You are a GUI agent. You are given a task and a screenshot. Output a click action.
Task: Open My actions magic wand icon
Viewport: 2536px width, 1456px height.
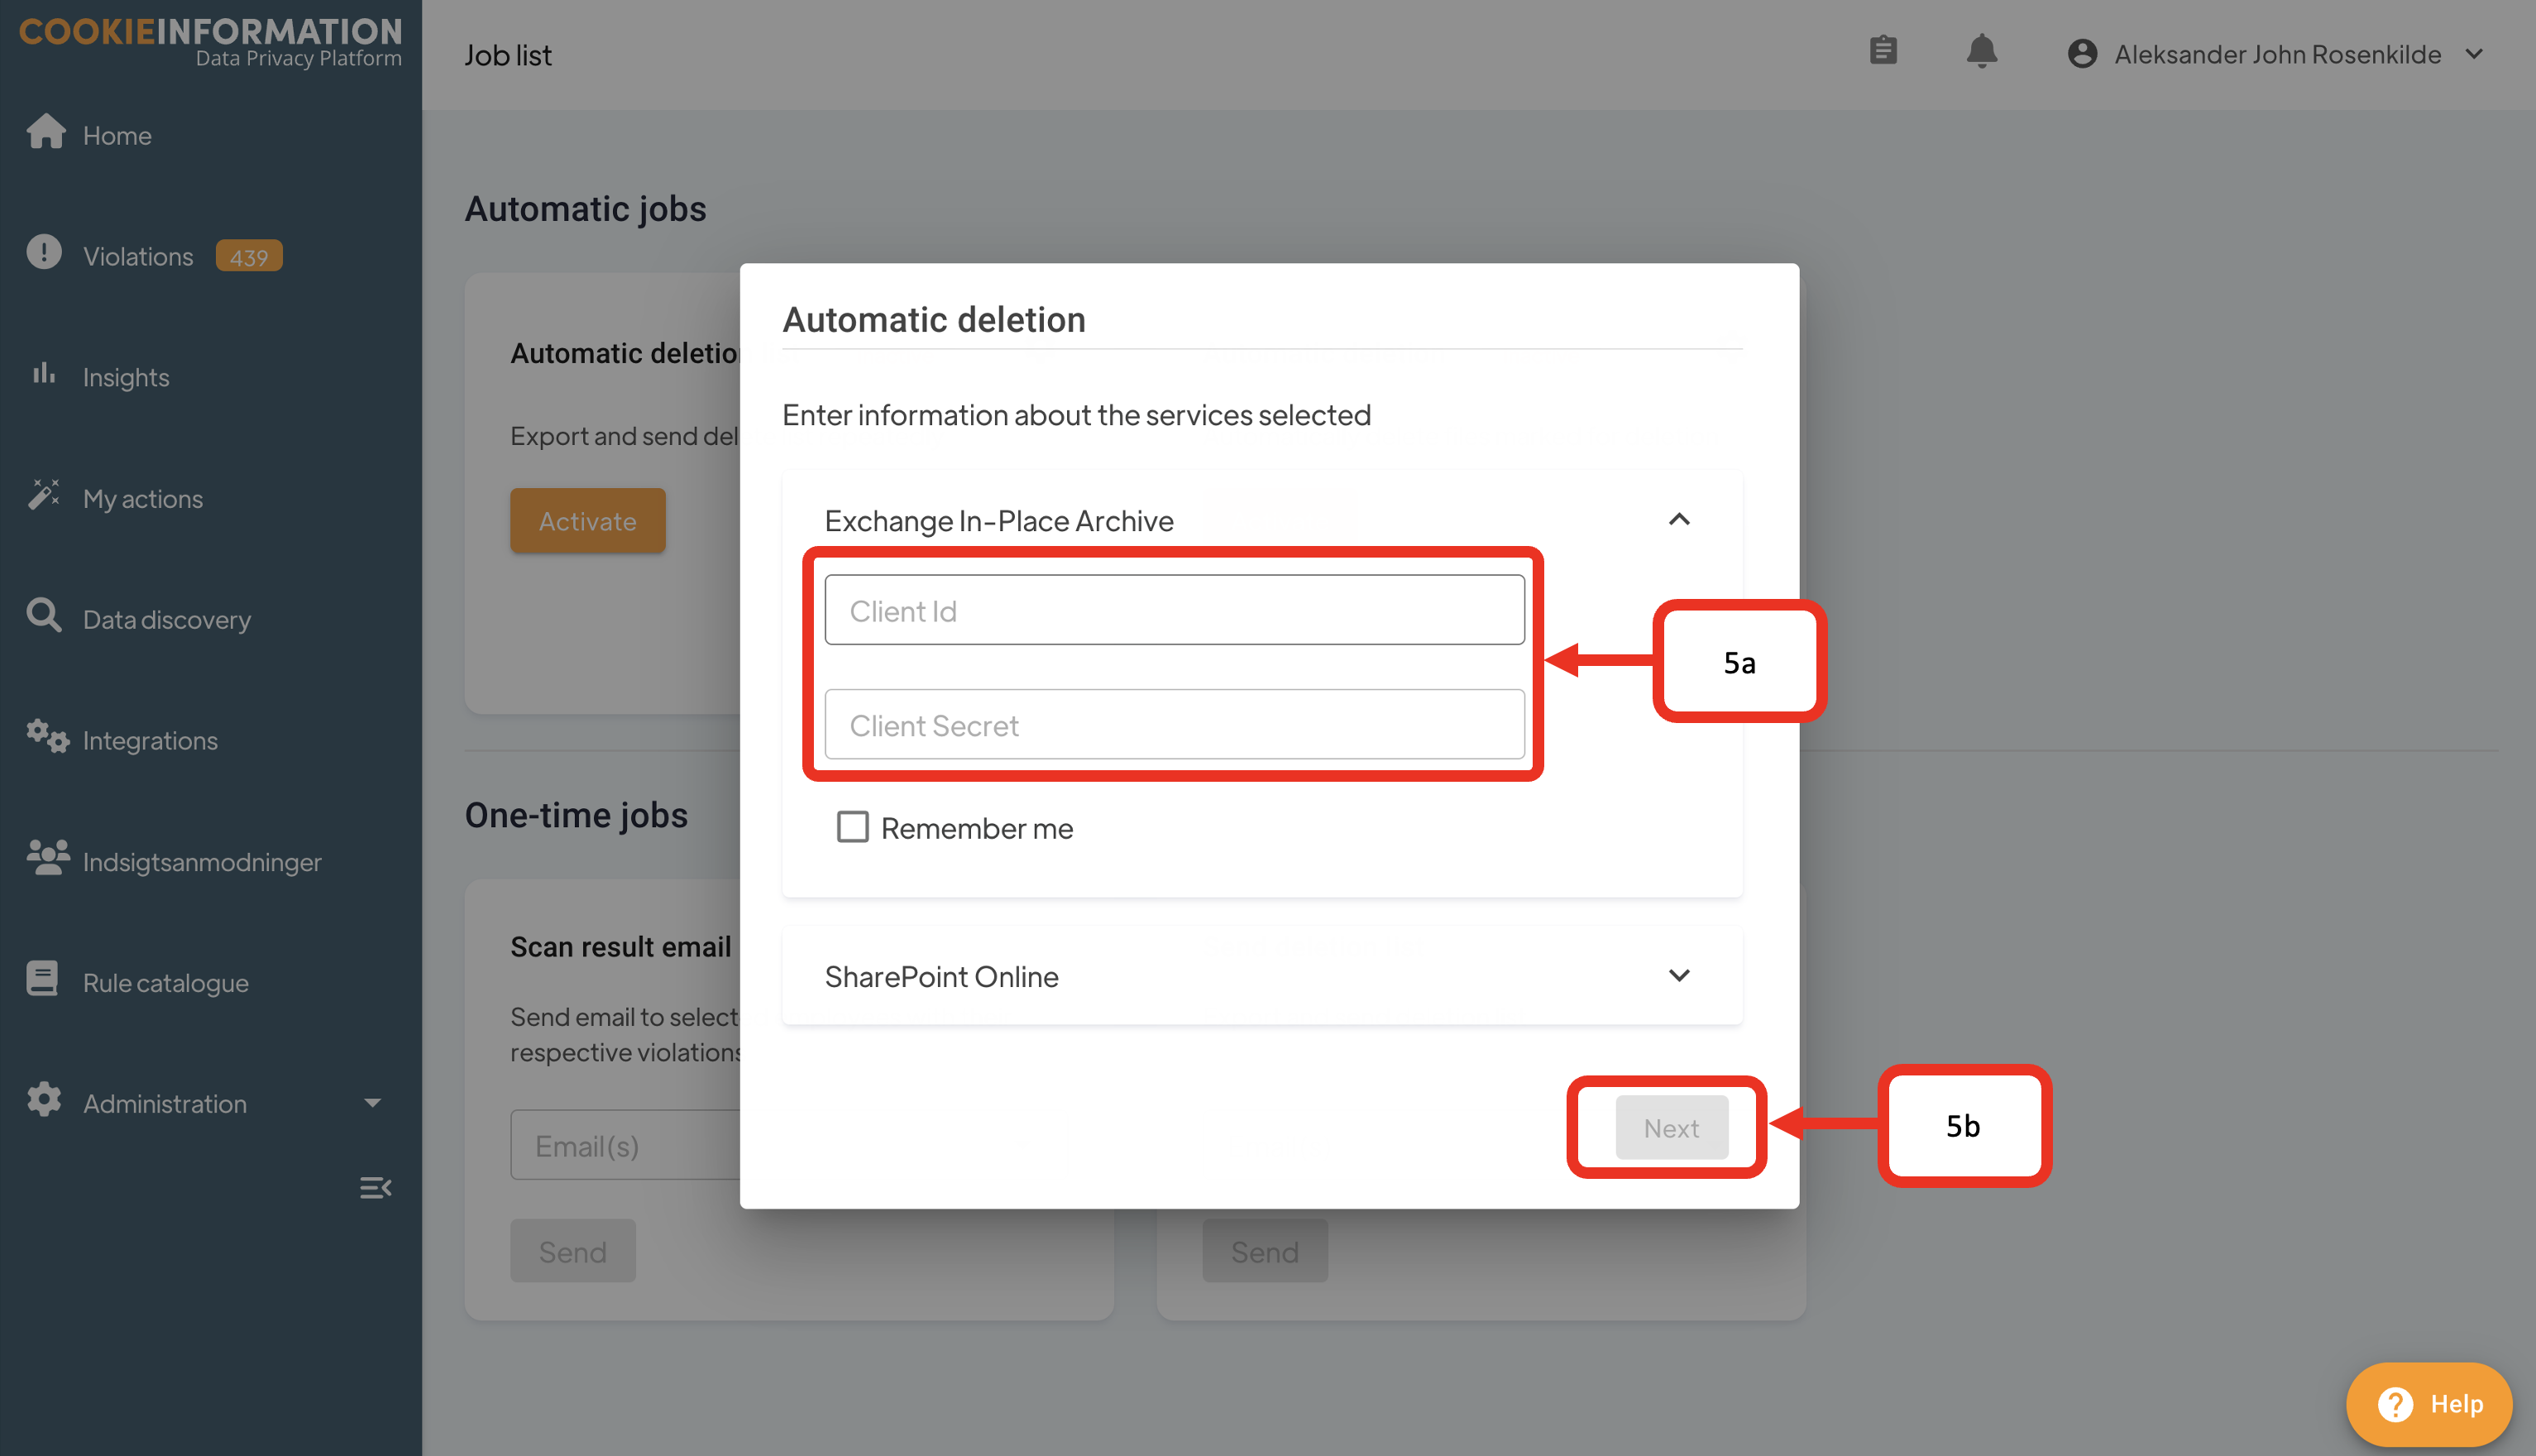[x=44, y=495]
